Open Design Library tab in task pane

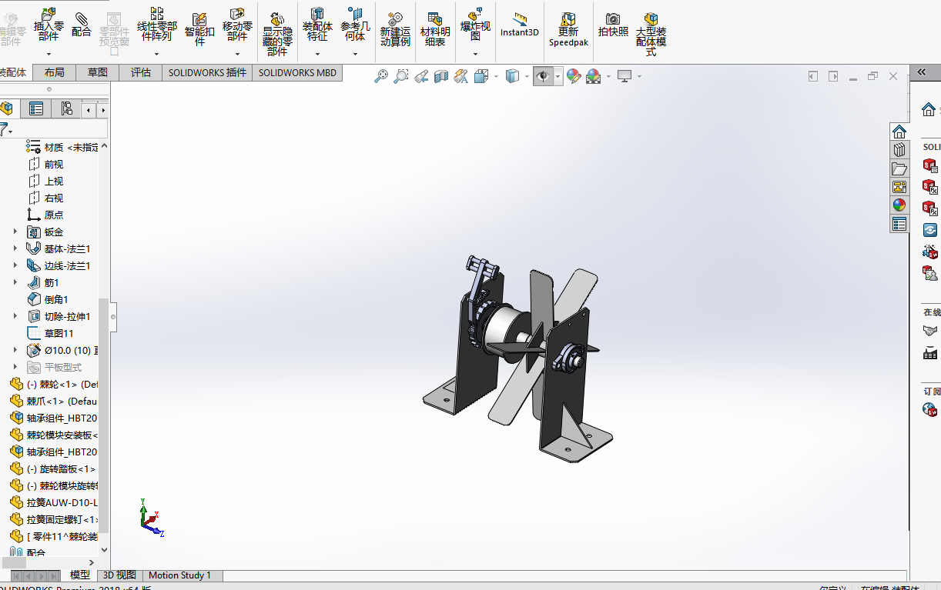899,150
